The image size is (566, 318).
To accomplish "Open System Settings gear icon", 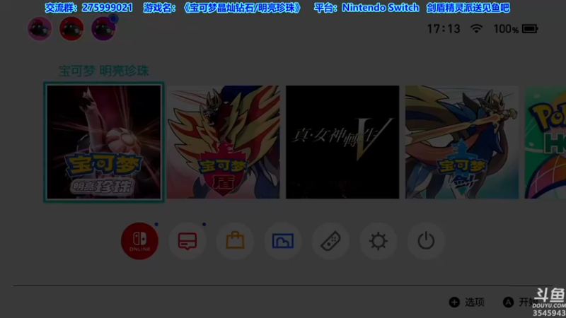I will pyautogui.click(x=379, y=241).
